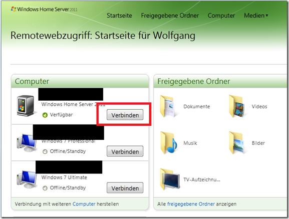Click the Windows Home Server 2011 logo
This screenshot has height=219, width=289.
click(x=44, y=9)
